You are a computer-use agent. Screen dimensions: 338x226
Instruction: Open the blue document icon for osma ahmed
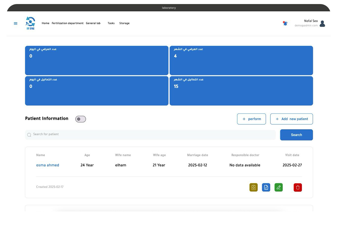point(266,187)
